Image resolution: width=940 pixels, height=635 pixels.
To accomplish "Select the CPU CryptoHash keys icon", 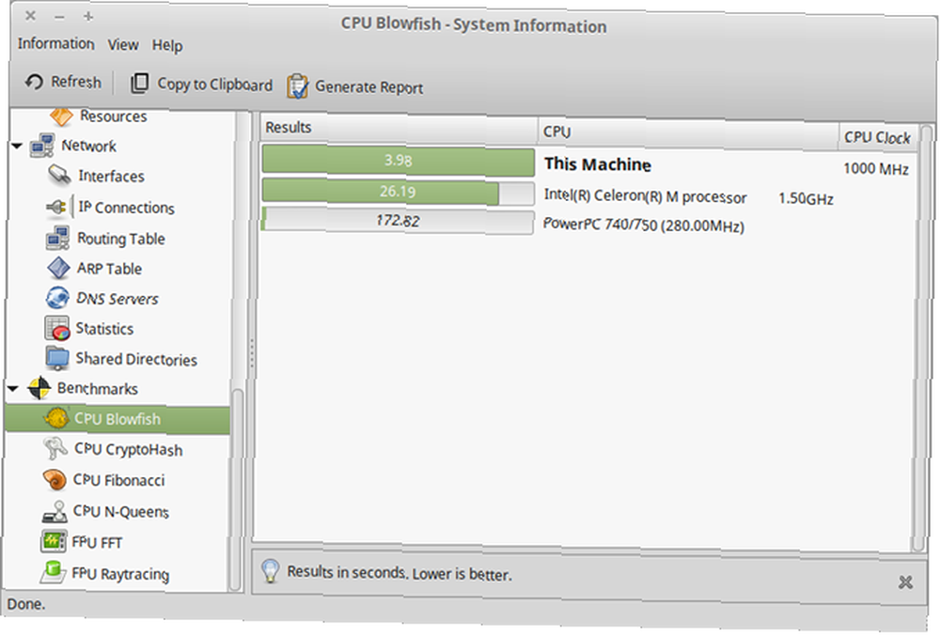I will pos(55,448).
